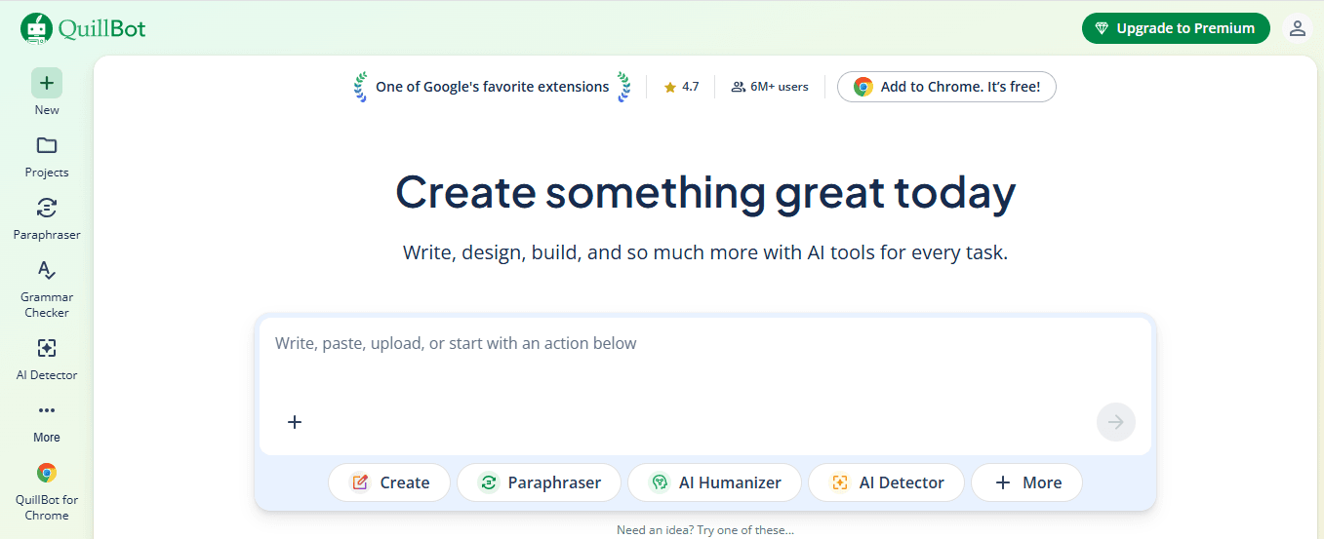This screenshot has width=1324, height=539.
Task: Click Add to Chrome. It's free! button
Action: pos(946,87)
